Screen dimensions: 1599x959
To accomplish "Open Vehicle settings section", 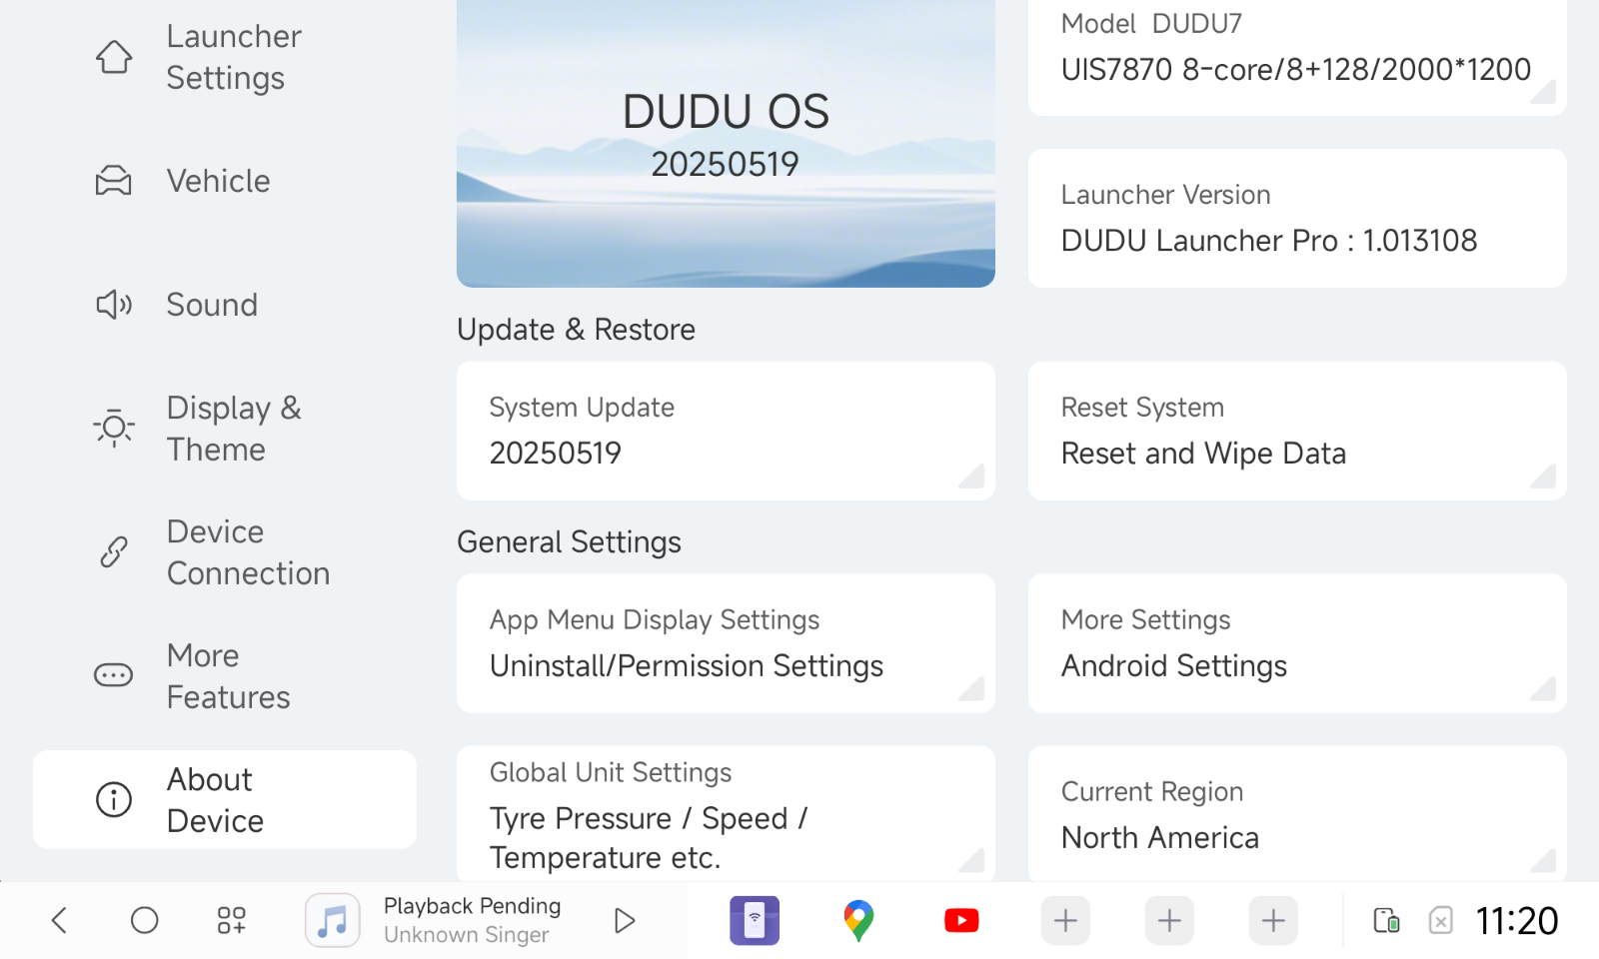I will tap(225, 181).
